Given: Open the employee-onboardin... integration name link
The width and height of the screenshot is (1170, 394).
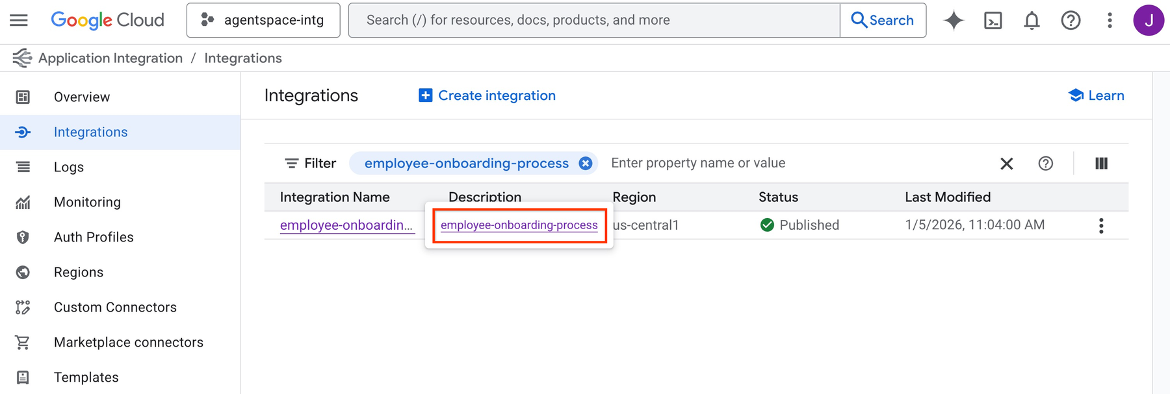Looking at the screenshot, I should pyautogui.click(x=346, y=225).
